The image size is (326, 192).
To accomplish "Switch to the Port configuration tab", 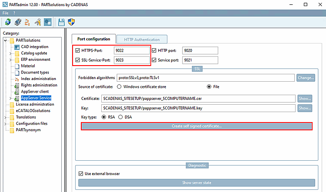I will pyautogui.click(x=94, y=39).
